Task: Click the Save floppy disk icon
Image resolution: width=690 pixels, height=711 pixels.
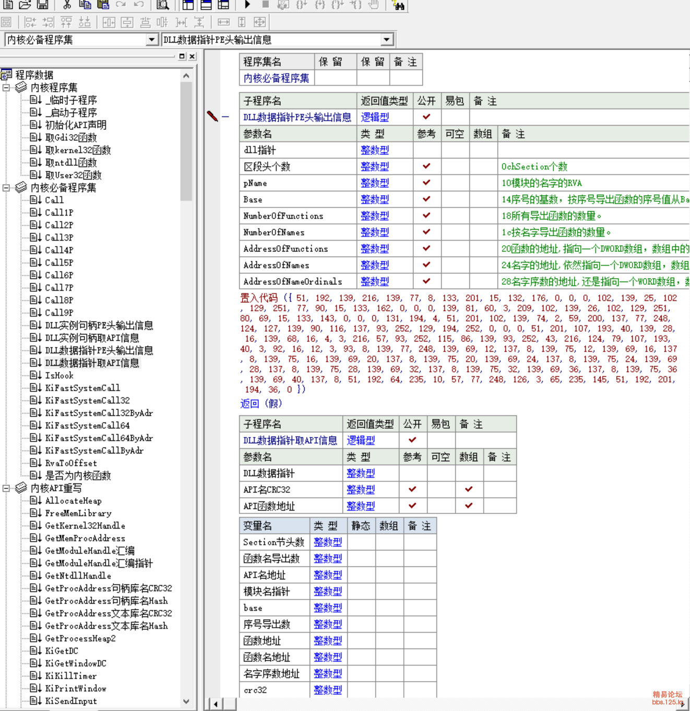Action: 43,5
